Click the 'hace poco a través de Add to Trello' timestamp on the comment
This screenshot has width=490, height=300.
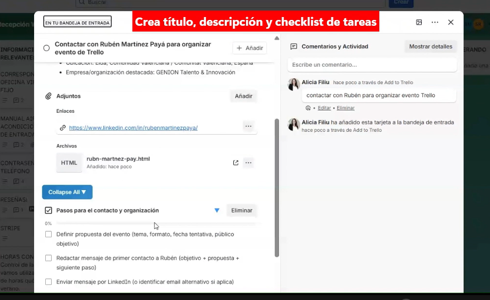[373, 83]
